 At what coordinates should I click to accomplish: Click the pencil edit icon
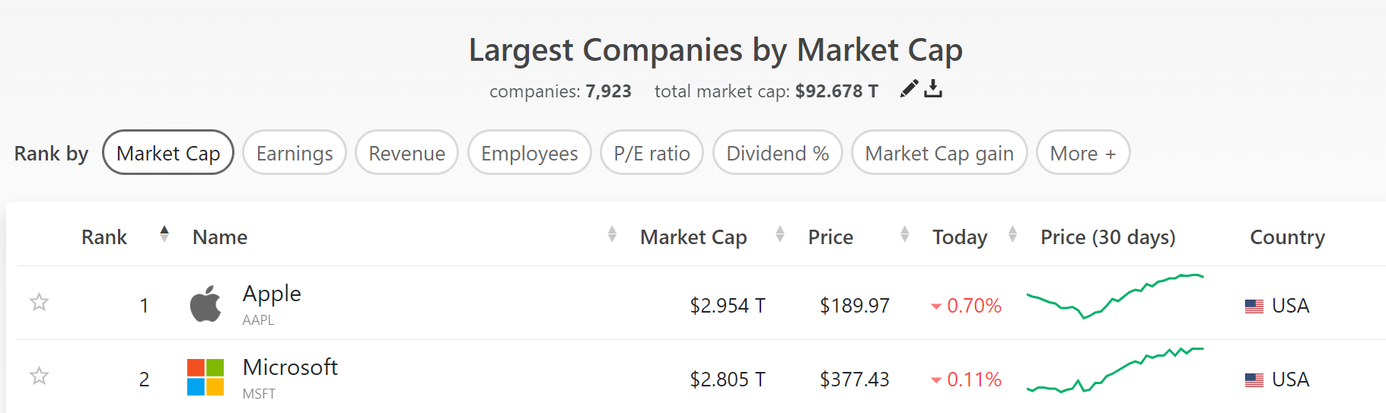(909, 89)
